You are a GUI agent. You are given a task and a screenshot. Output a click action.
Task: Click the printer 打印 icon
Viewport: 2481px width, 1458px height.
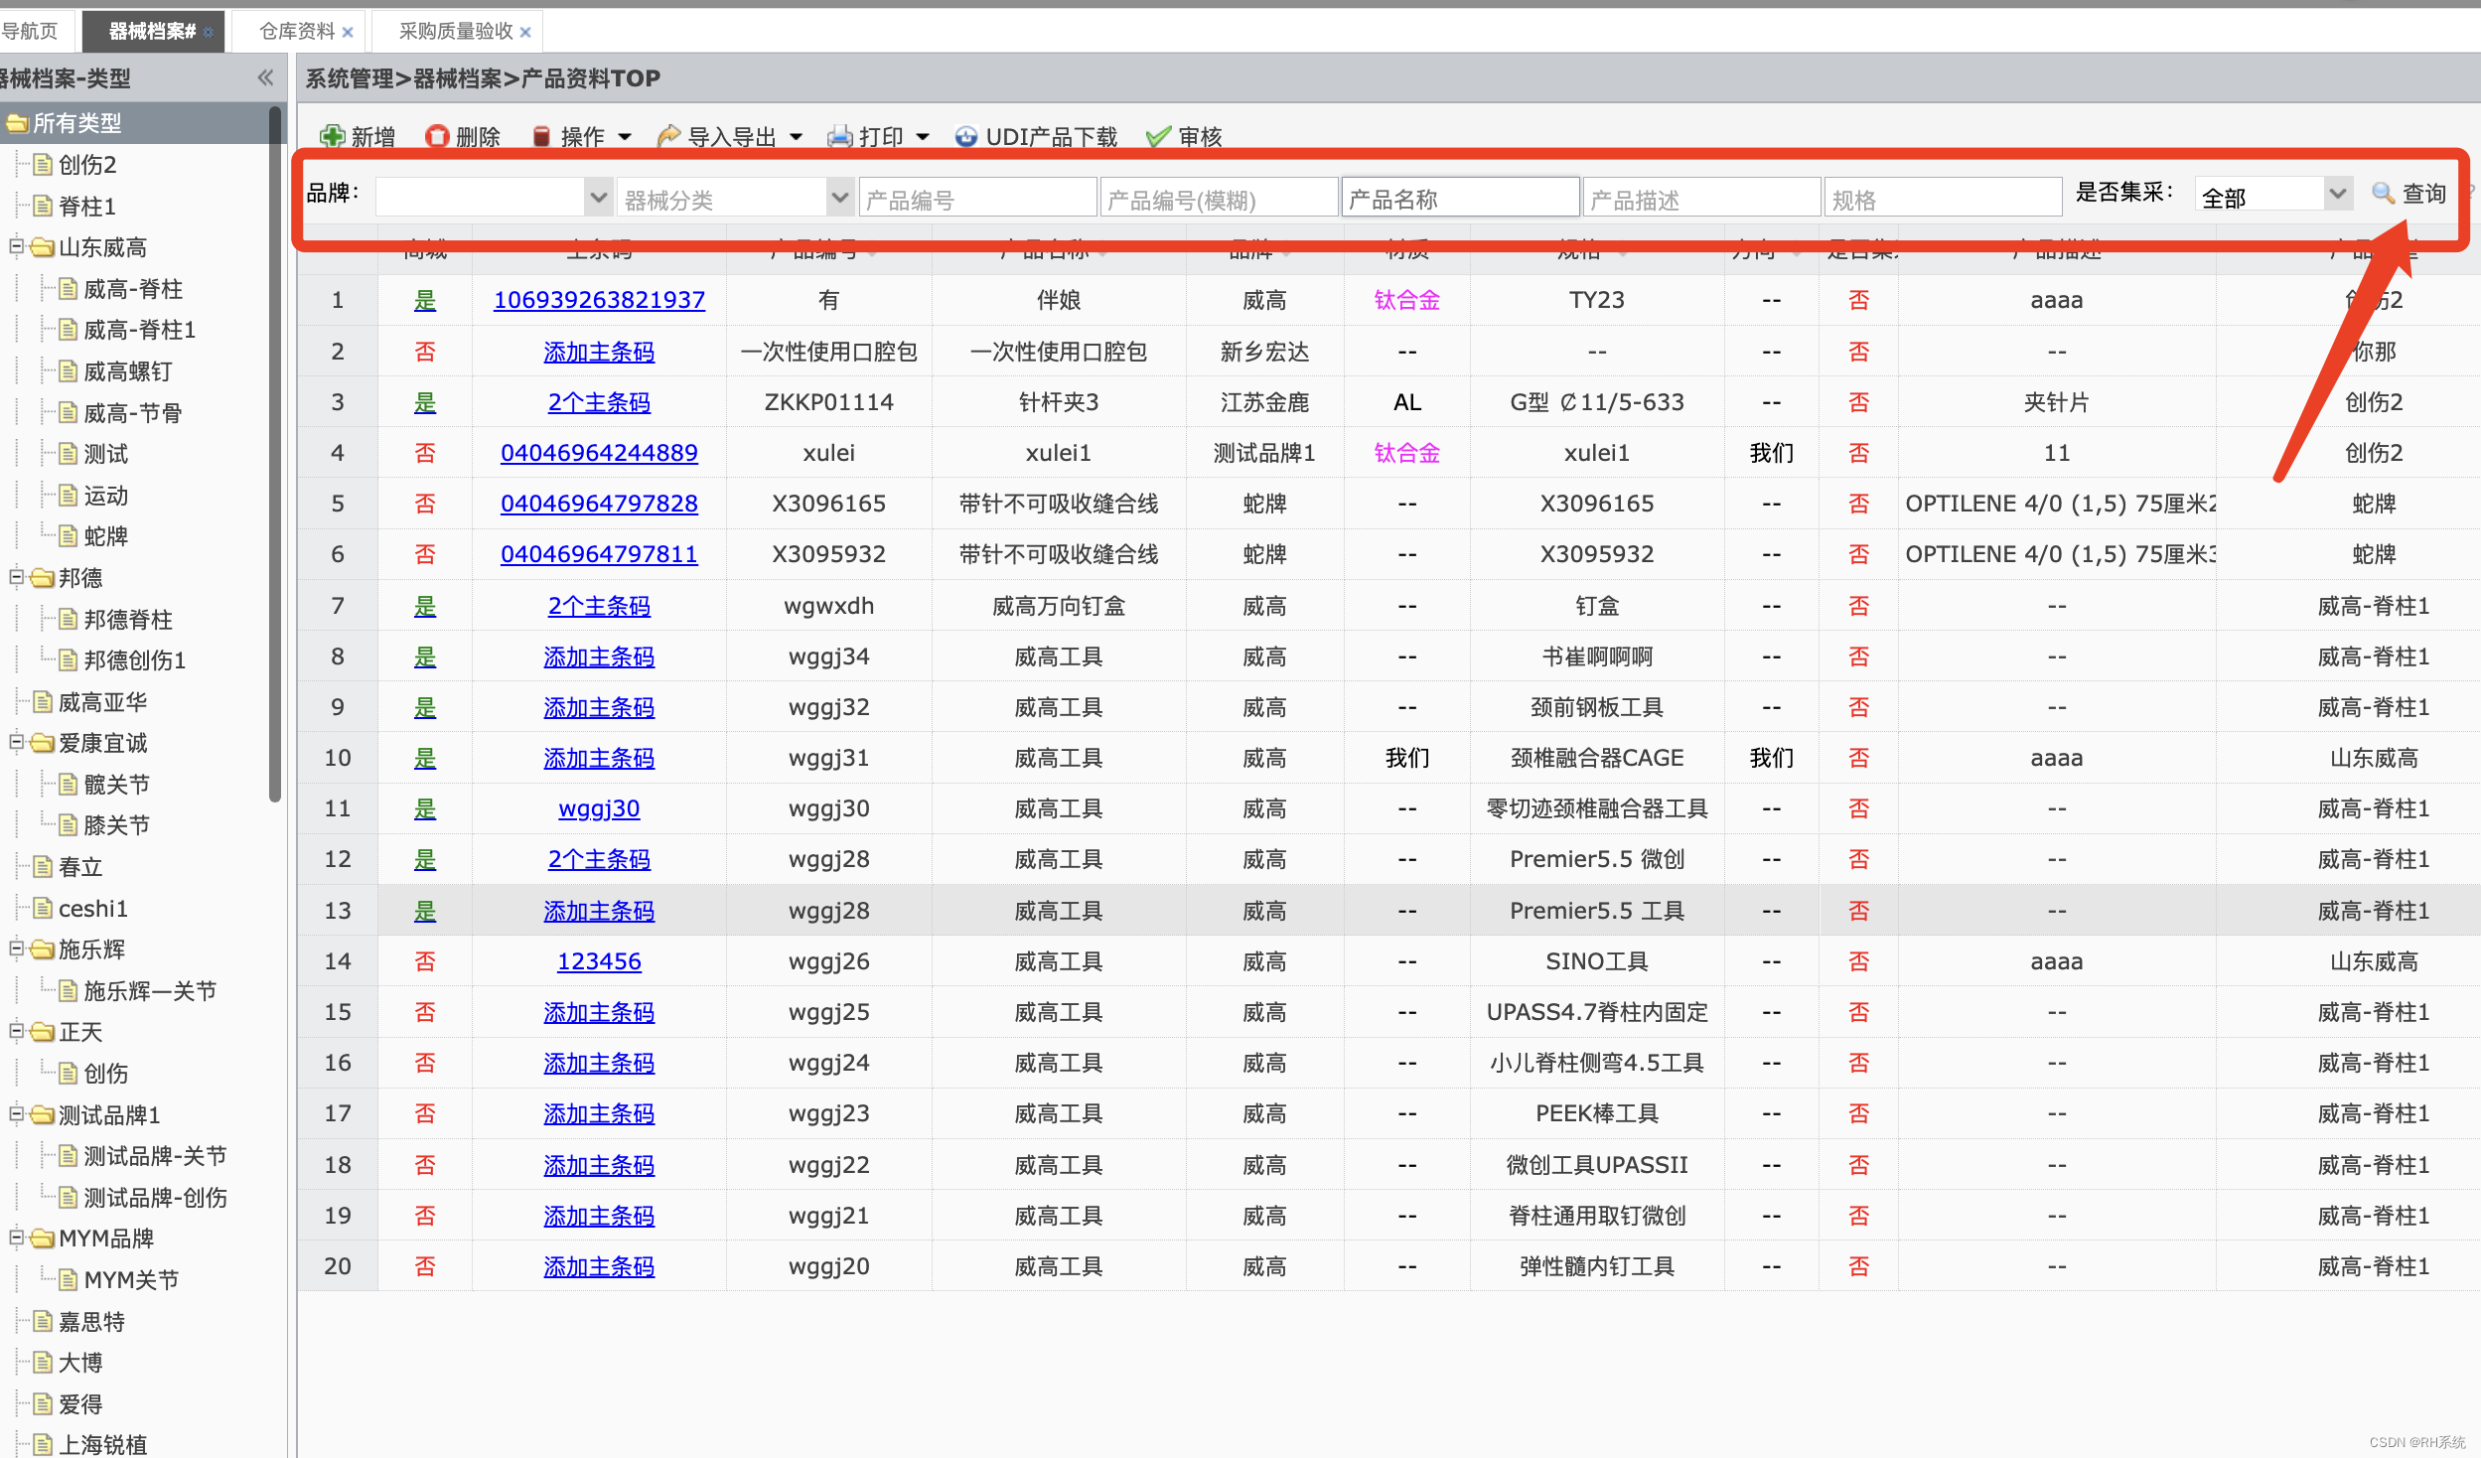pyautogui.click(x=840, y=136)
